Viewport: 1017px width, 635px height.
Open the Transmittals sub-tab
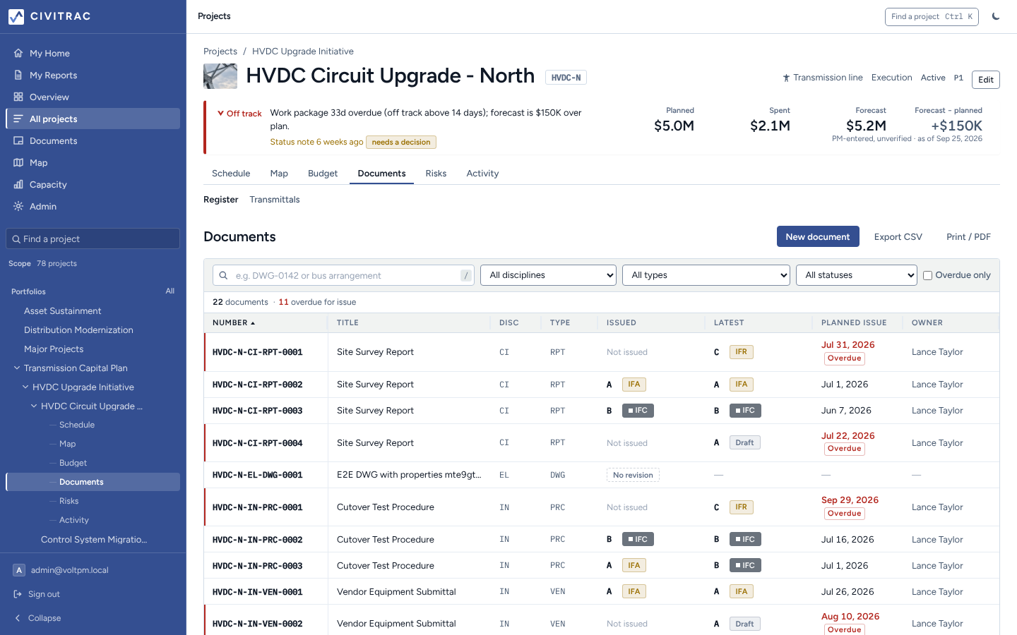pyautogui.click(x=275, y=200)
